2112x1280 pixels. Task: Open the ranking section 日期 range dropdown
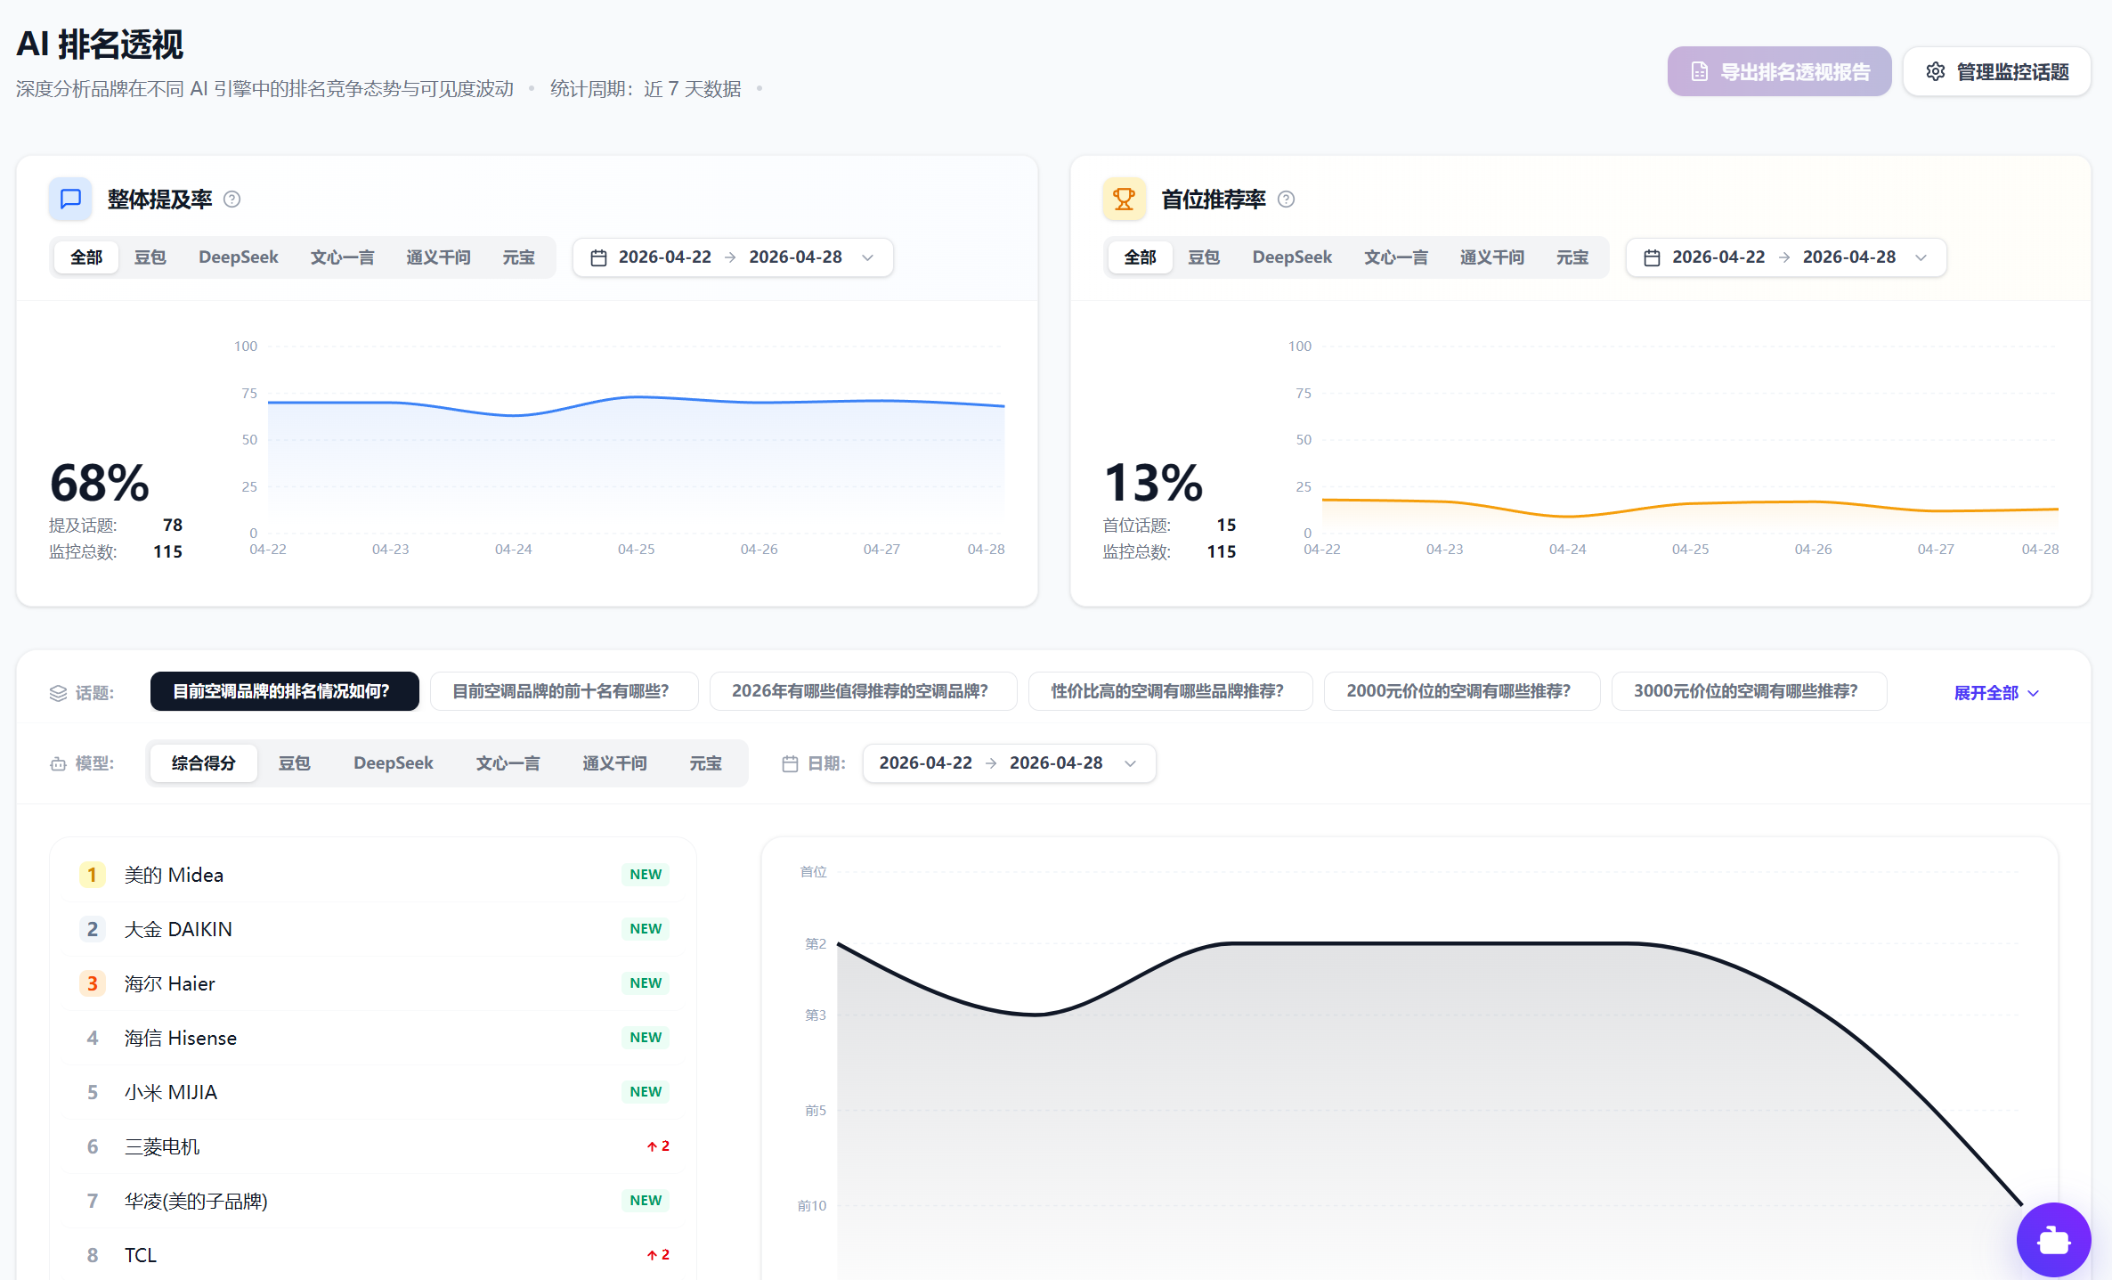click(x=1009, y=763)
